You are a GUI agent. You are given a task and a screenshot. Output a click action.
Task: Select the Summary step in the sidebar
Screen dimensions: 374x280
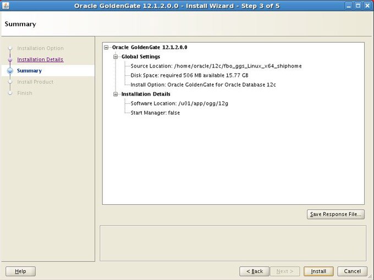coord(29,70)
